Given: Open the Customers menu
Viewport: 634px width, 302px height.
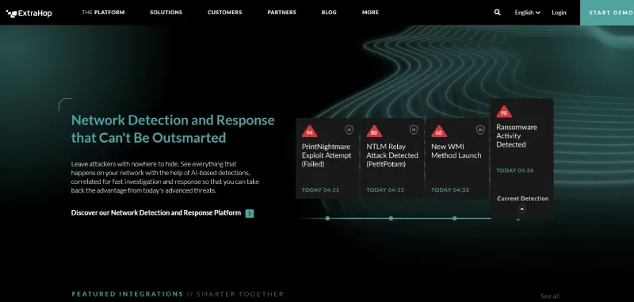Looking at the screenshot, I should [225, 13].
